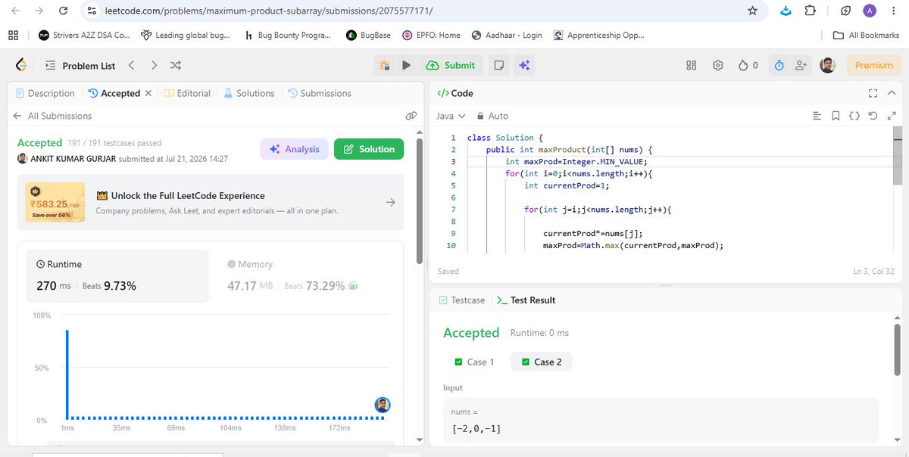The image size is (909, 457).
Task: Go back to All Submissions
Action: click(x=52, y=116)
